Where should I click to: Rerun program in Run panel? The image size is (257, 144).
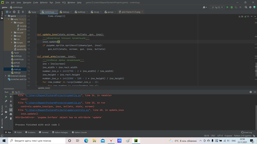(x=6, y=96)
